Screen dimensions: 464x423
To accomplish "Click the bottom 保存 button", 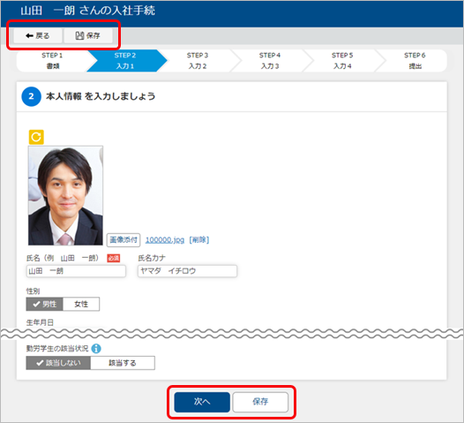I will click(260, 402).
